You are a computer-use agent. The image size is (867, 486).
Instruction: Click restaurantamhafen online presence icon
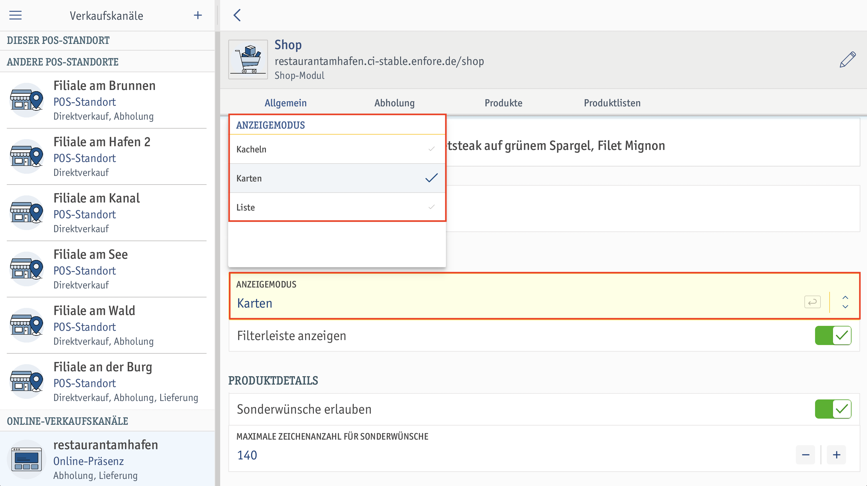tap(27, 459)
